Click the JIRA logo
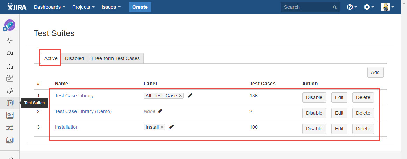This screenshot has width=407, height=159. coord(17,7)
